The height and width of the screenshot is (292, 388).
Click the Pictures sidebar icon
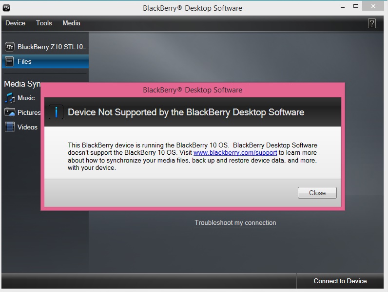(x=10, y=112)
